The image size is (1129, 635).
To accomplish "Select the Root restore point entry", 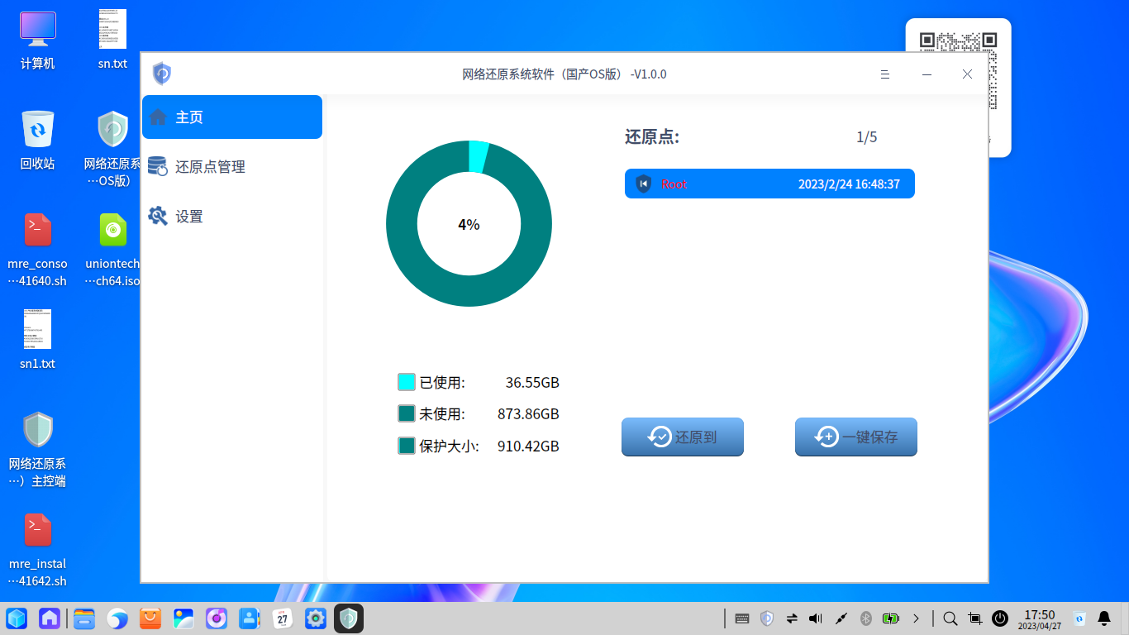I will (x=769, y=184).
